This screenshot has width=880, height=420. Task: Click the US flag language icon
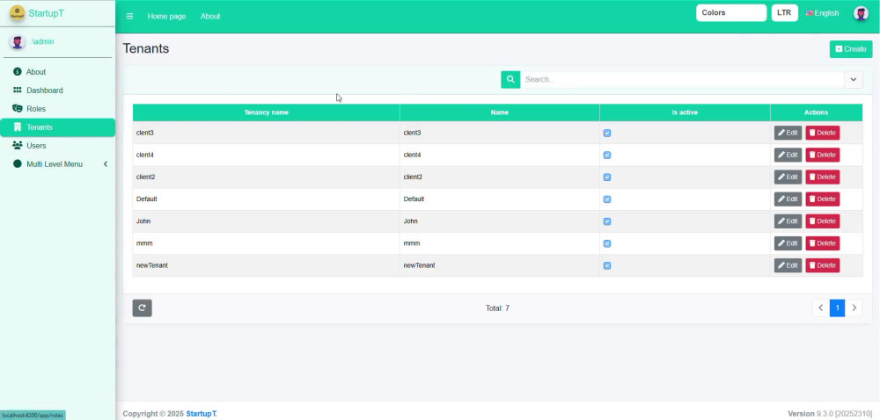pos(810,13)
